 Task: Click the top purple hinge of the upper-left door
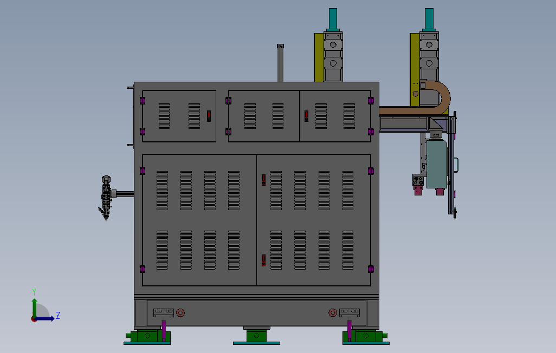tap(142, 101)
